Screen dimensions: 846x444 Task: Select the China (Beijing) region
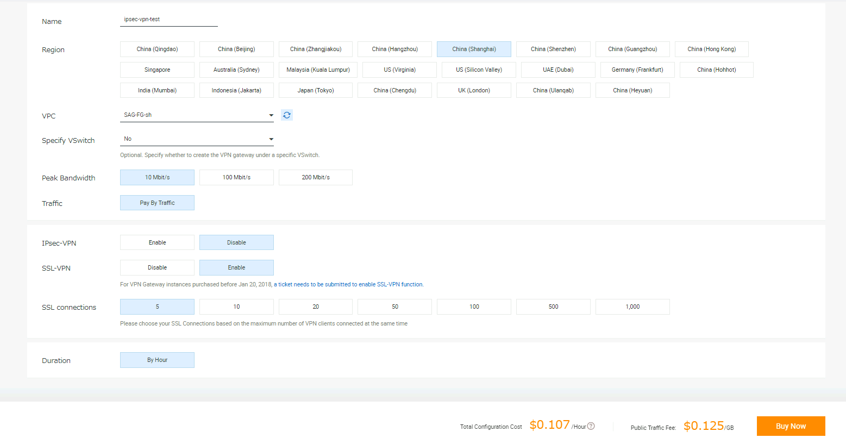(x=236, y=49)
